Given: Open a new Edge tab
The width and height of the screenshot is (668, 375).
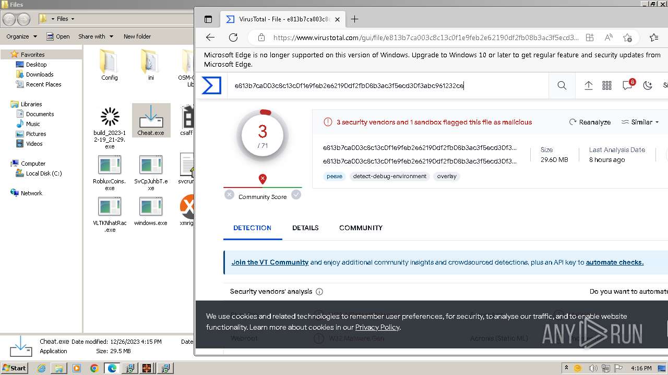Looking at the screenshot, I should click(x=354, y=19).
